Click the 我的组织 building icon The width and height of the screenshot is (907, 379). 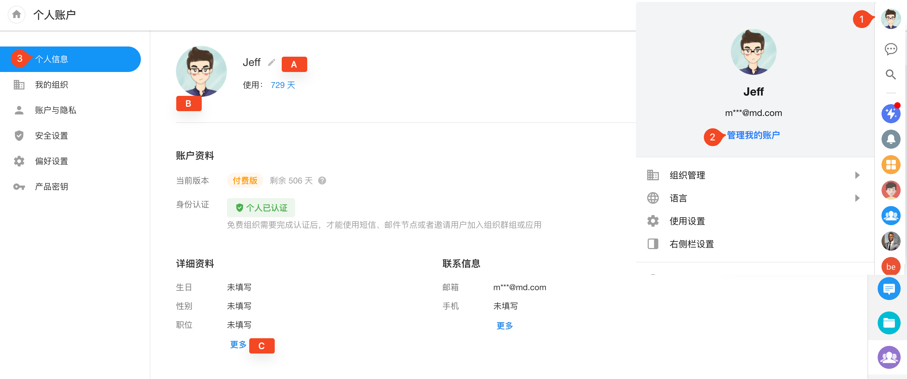pos(19,84)
